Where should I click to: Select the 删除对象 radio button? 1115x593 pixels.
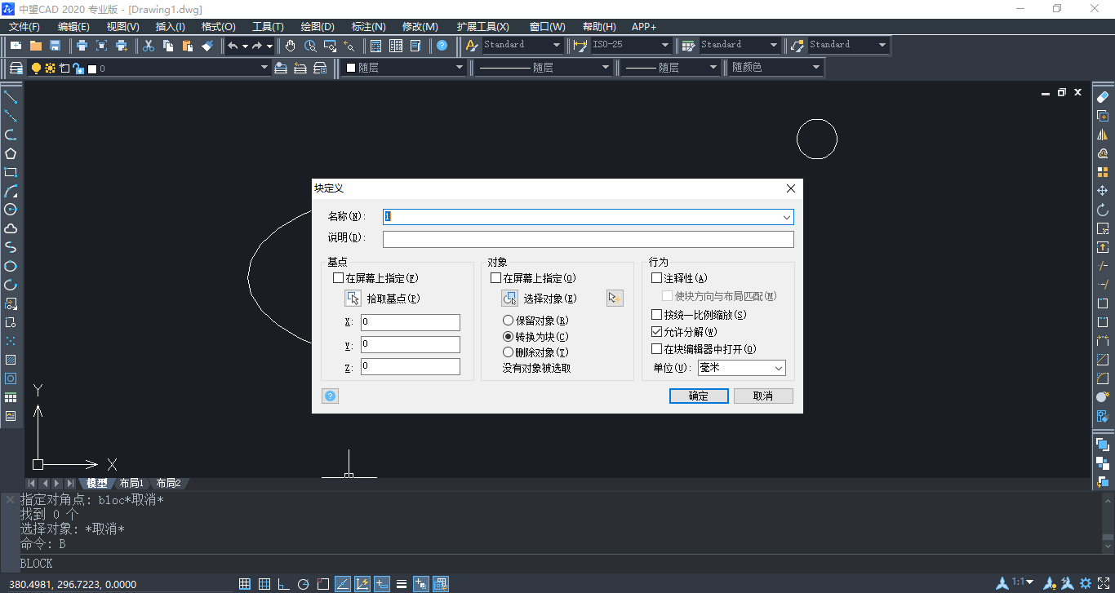[509, 352]
